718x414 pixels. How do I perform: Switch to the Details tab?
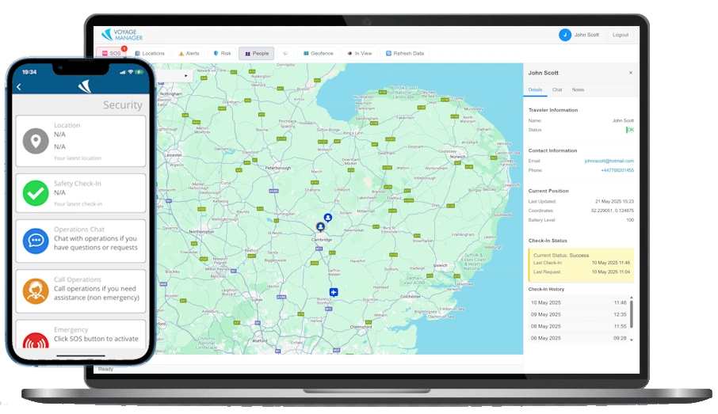pos(535,90)
